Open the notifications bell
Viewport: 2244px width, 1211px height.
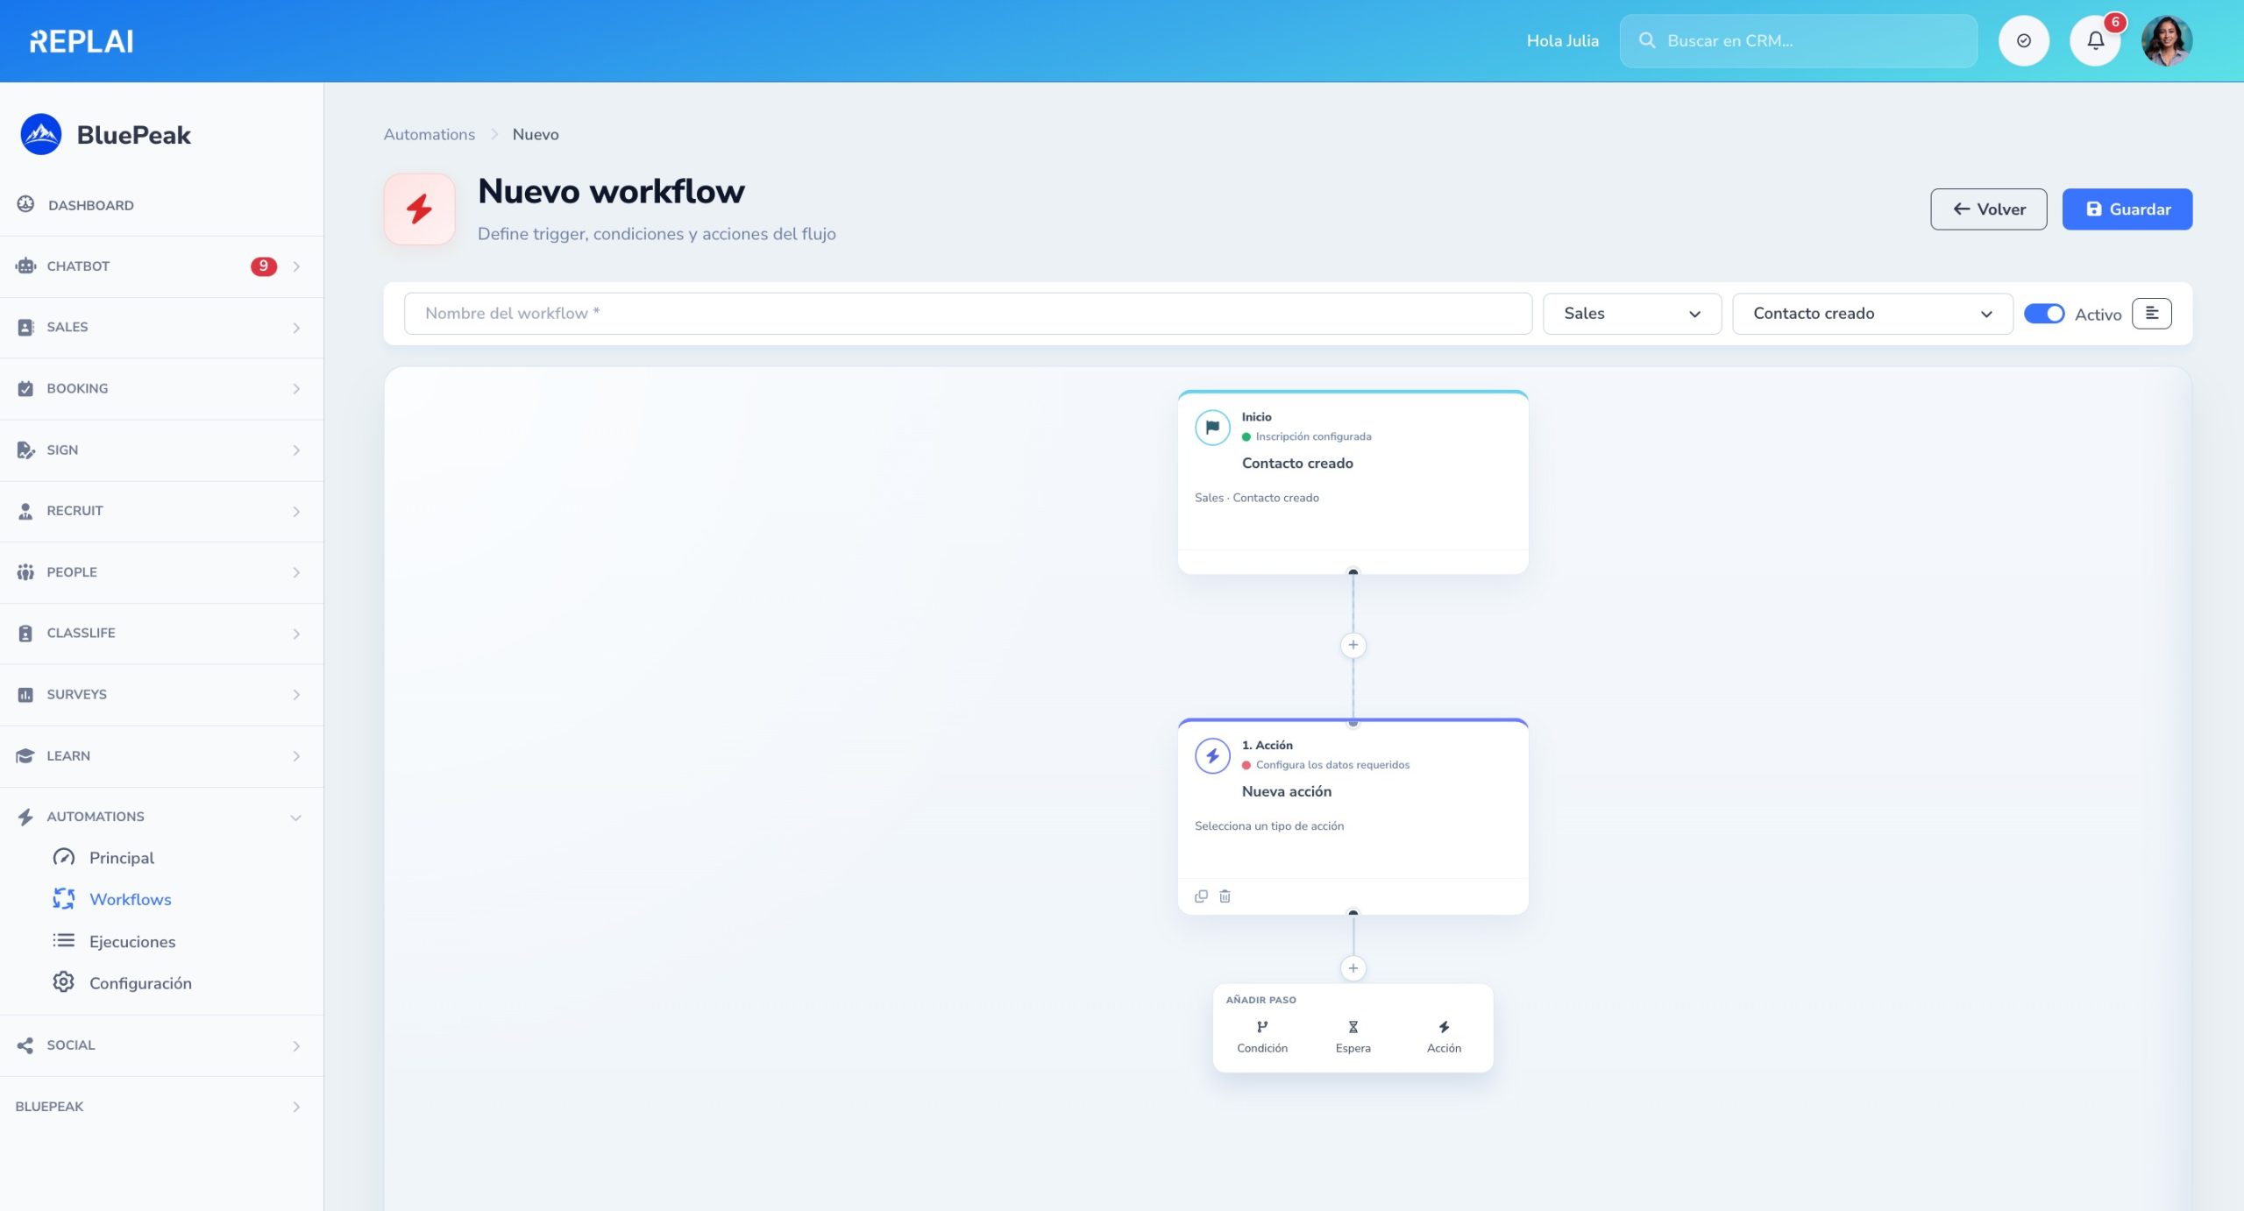coord(2095,40)
